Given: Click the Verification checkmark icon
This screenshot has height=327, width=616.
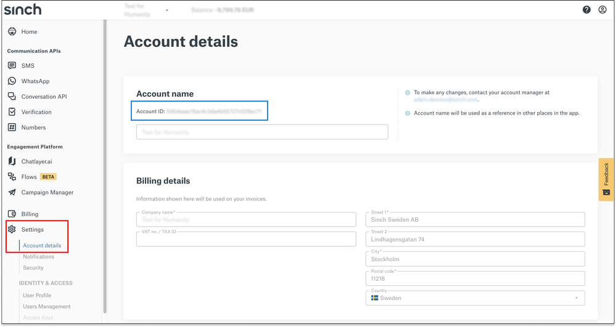Looking at the screenshot, I should (x=12, y=112).
